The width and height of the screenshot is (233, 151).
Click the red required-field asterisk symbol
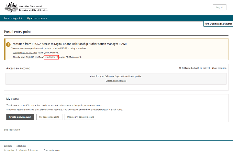(212, 68)
